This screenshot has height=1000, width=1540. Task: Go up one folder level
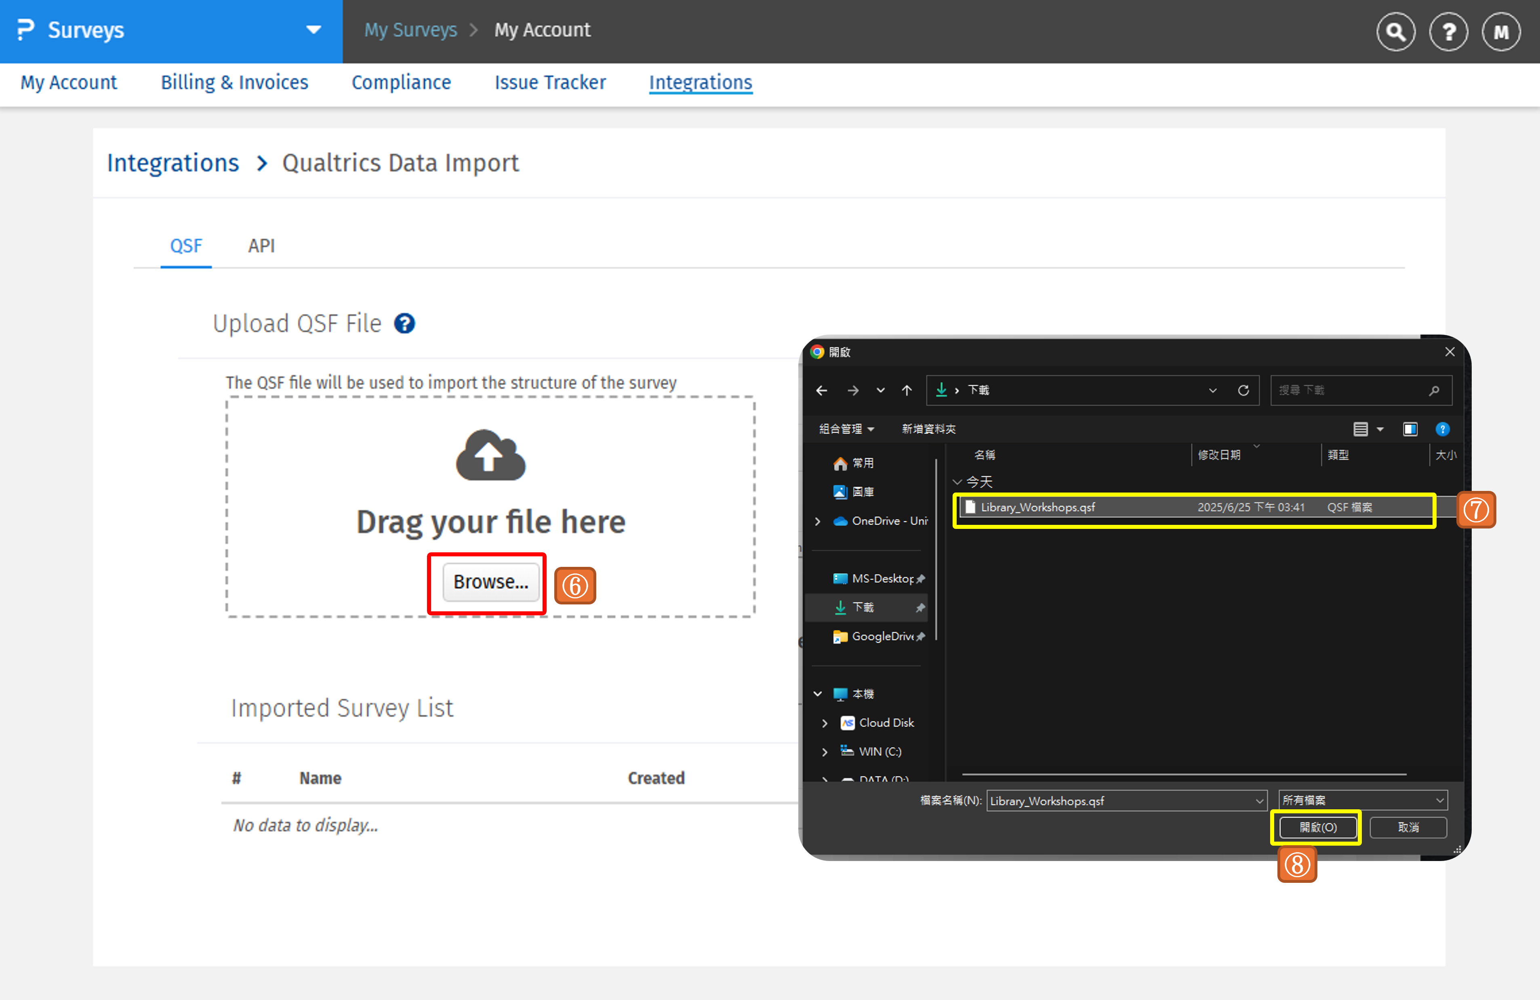click(907, 389)
